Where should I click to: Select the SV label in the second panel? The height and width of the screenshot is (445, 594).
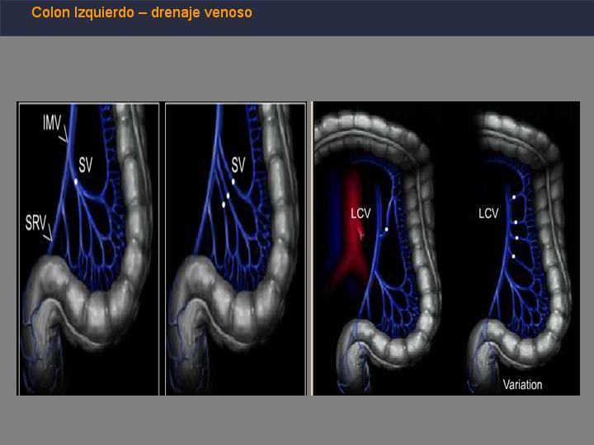click(x=238, y=165)
